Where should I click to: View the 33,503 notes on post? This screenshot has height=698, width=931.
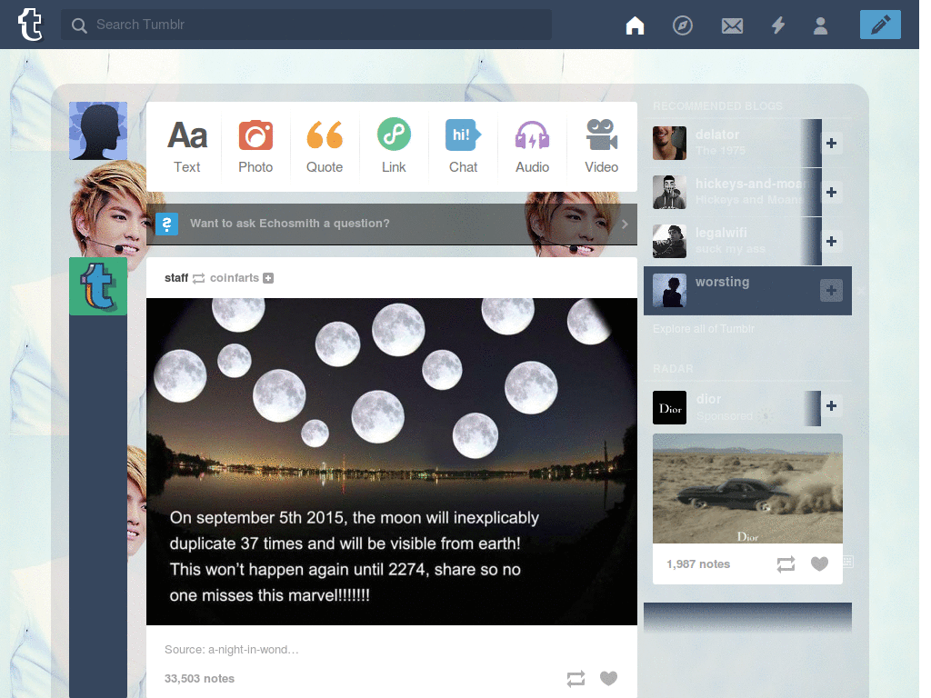tap(199, 678)
